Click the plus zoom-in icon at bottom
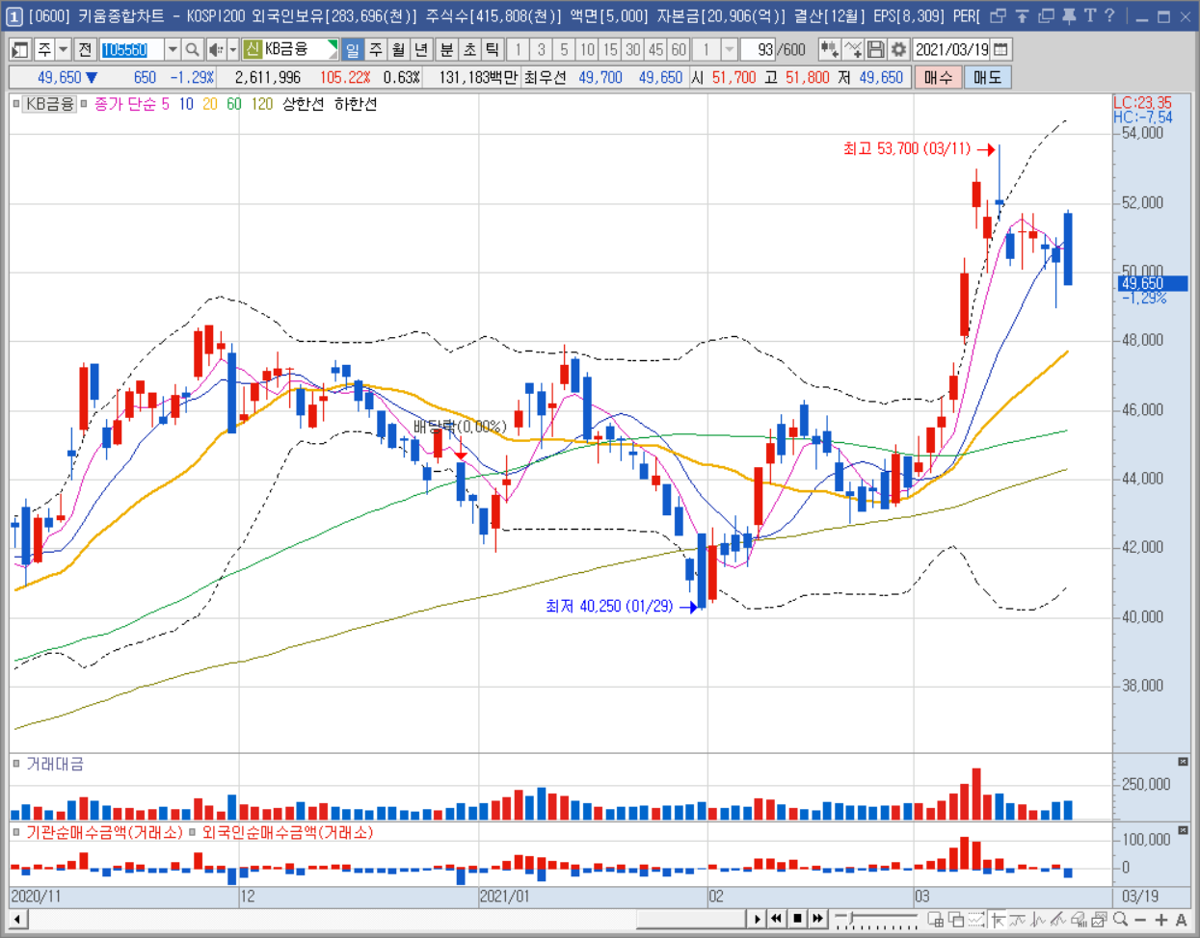 [x=1160, y=920]
